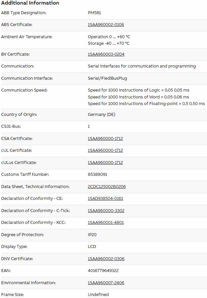Select the Storage -40 ... +70 °C text
207x298 pixels.
tap(109, 43)
